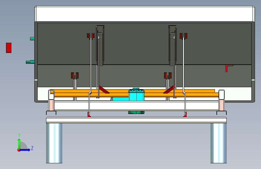Click the blue Z axis arrow of the triad
Viewport: 261px width, 169px height.
[x=25, y=150]
